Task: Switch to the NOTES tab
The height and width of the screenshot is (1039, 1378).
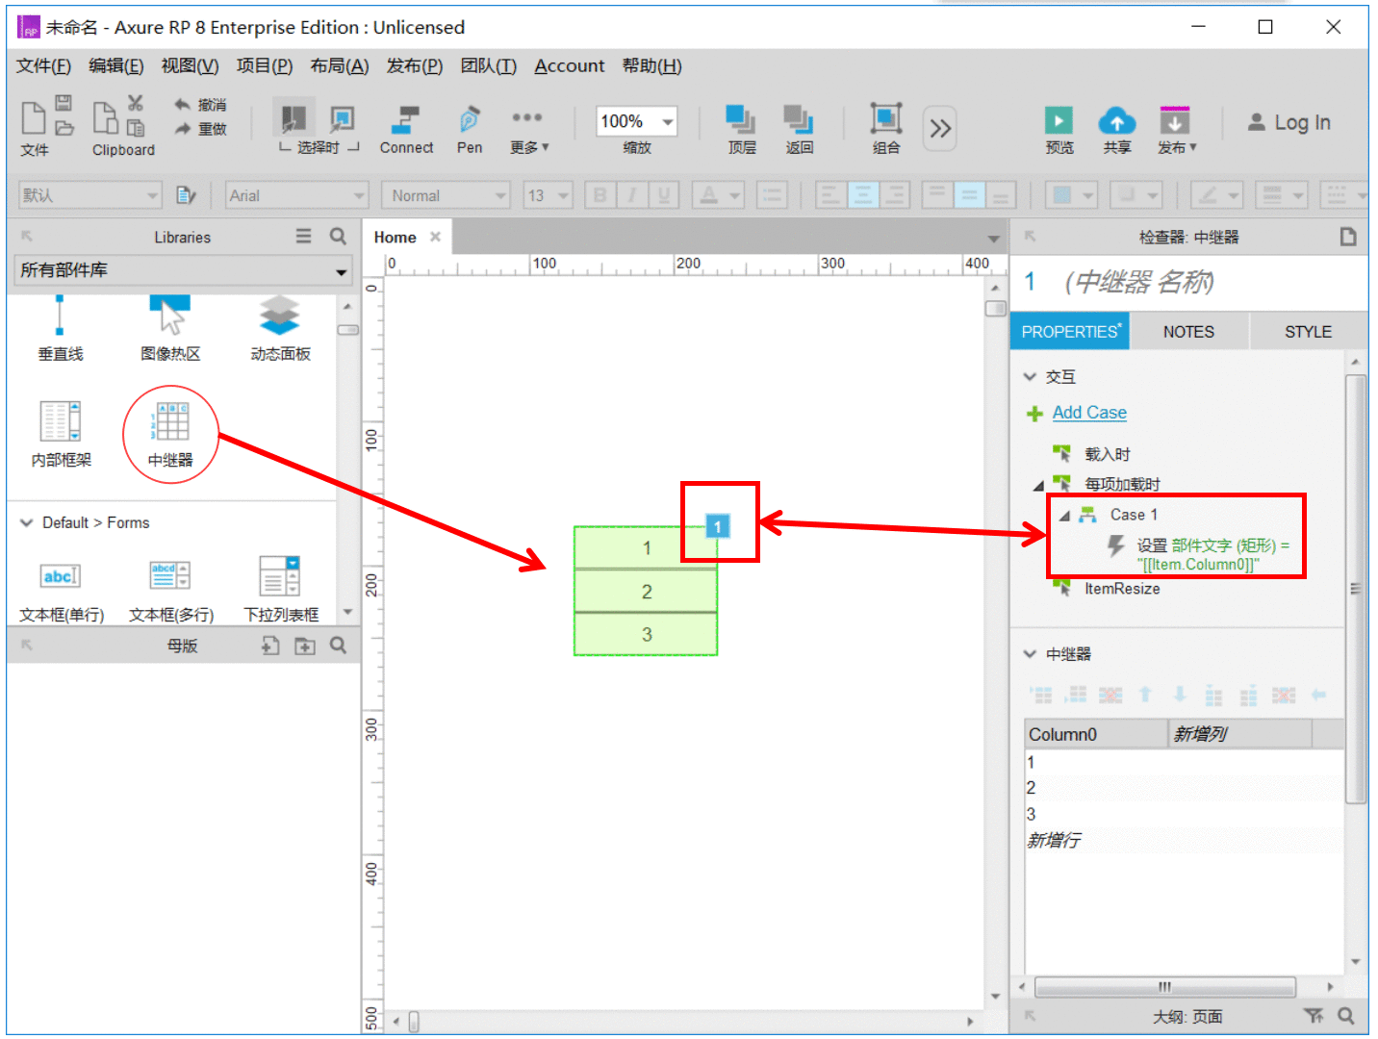Action: [x=1188, y=331]
